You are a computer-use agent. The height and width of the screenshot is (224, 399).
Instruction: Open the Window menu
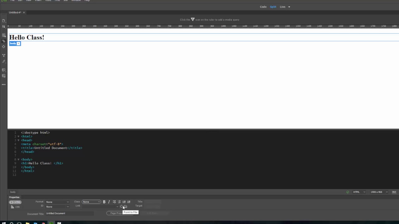coord(76,1)
